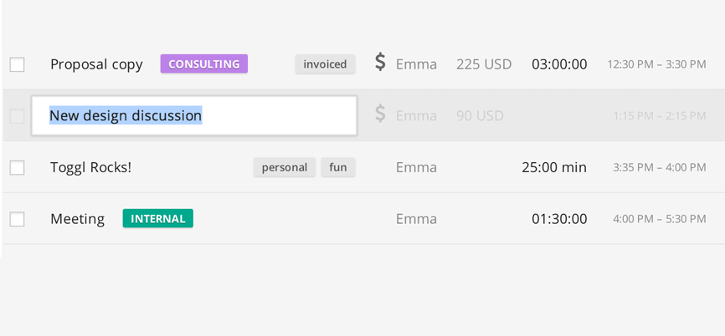Toggle the dimmed billable dollar icon

click(380, 115)
